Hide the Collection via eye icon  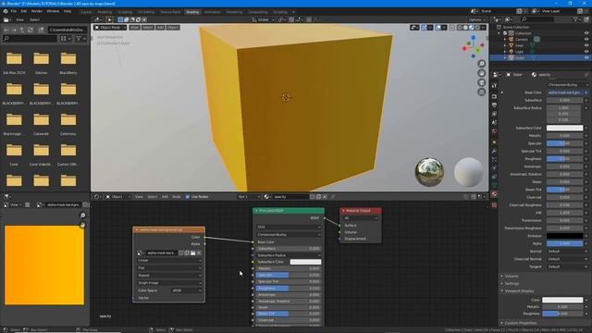click(586, 33)
